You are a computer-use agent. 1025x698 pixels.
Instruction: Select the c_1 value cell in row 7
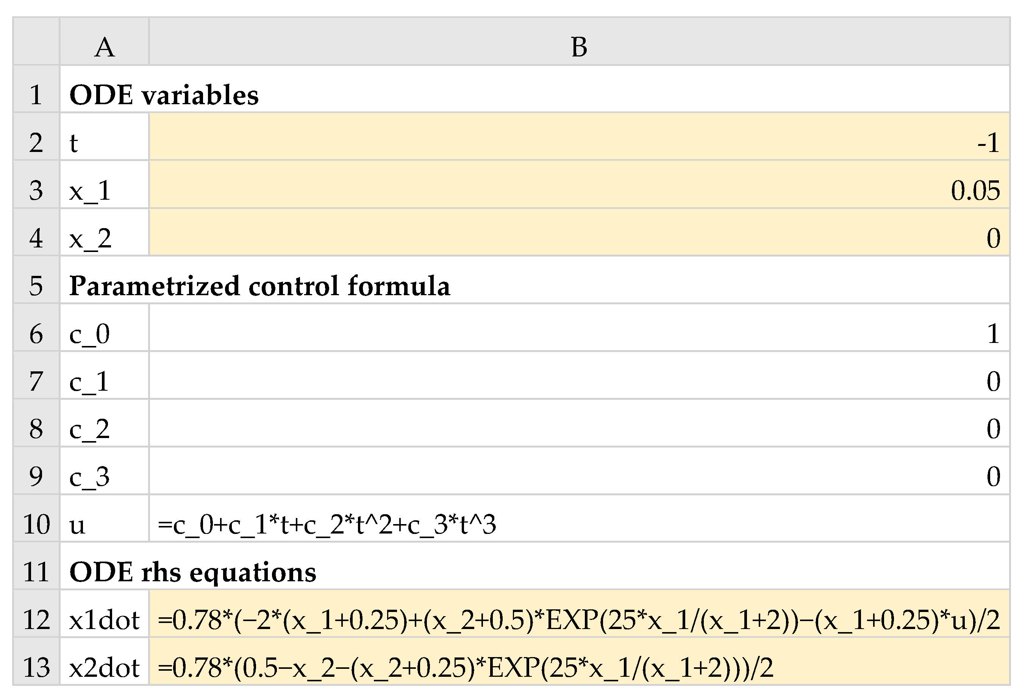(579, 381)
